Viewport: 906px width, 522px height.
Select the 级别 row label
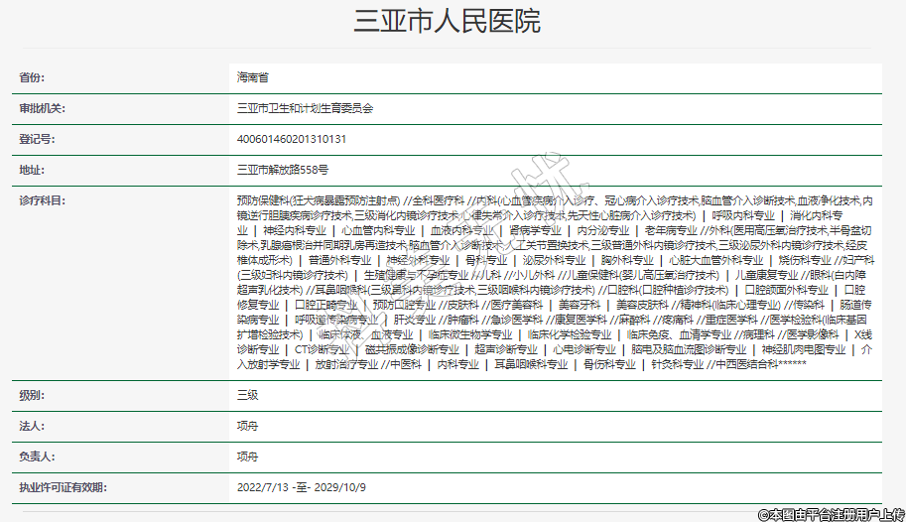pyautogui.click(x=33, y=395)
